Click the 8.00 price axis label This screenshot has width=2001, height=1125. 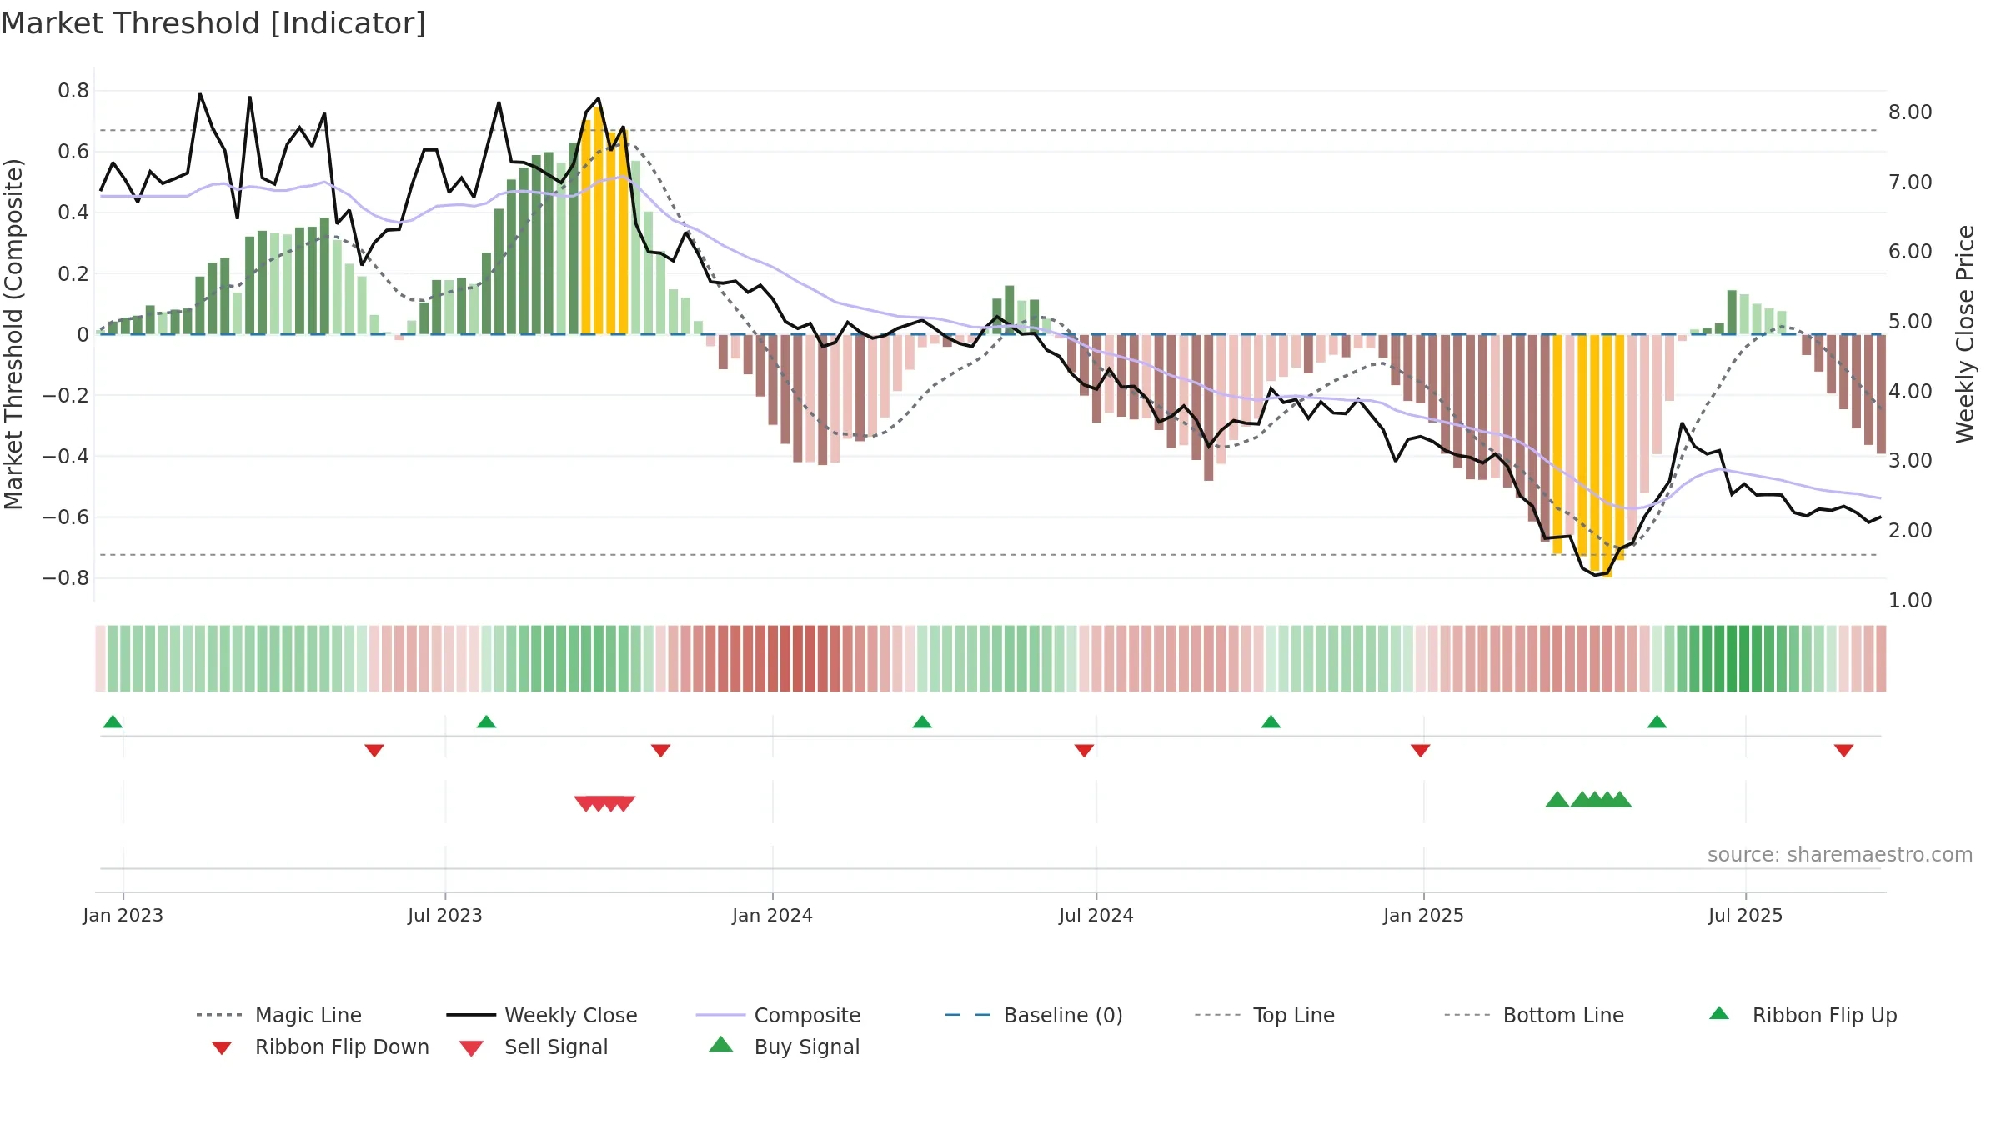point(1910,112)
